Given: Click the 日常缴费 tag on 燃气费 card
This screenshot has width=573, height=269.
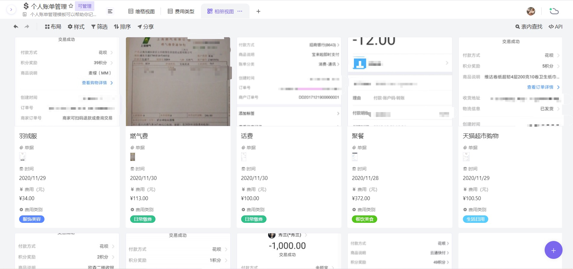Looking at the screenshot, I should click(x=143, y=219).
